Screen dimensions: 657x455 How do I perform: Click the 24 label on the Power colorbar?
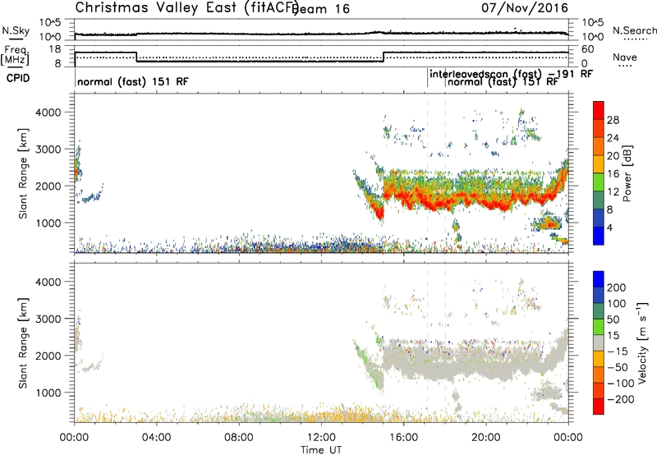point(613,138)
